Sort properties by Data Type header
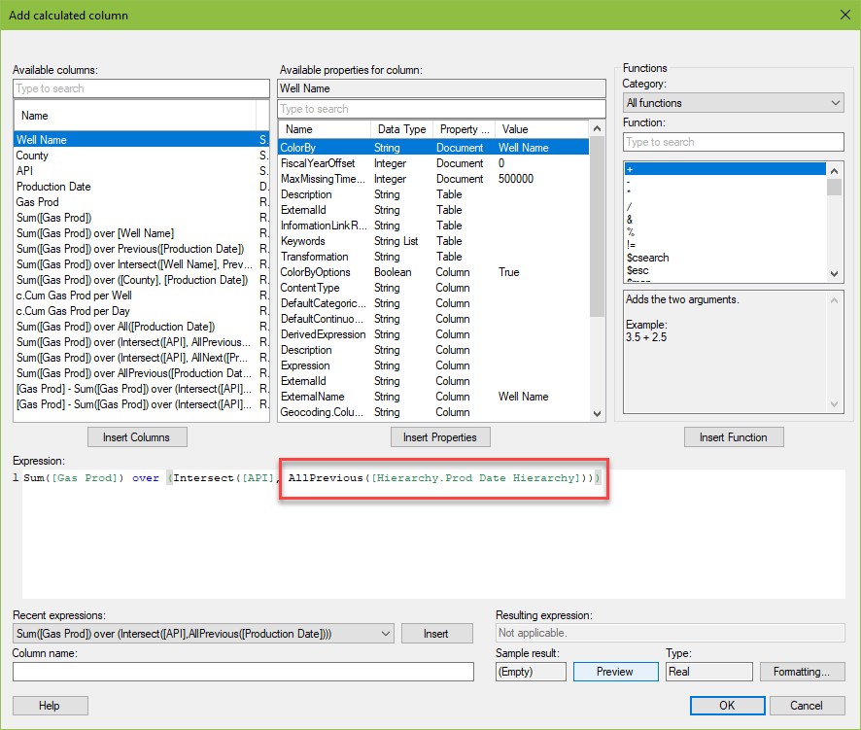Screen dimensions: 861x730 pyautogui.click(x=402, y=129)
